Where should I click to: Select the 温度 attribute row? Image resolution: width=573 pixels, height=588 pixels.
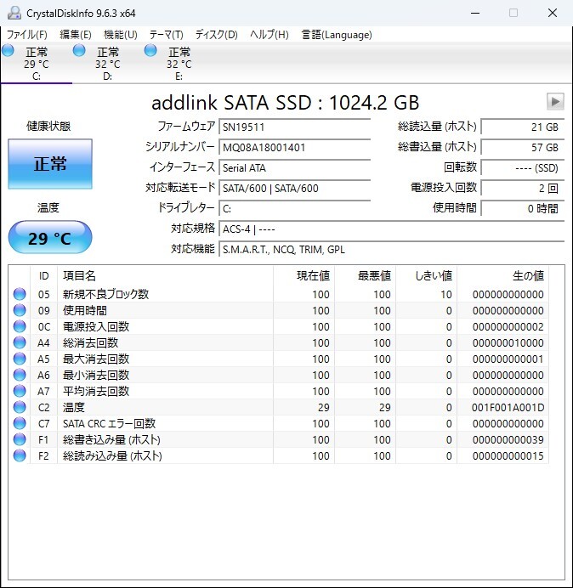(x=279, y=407)
